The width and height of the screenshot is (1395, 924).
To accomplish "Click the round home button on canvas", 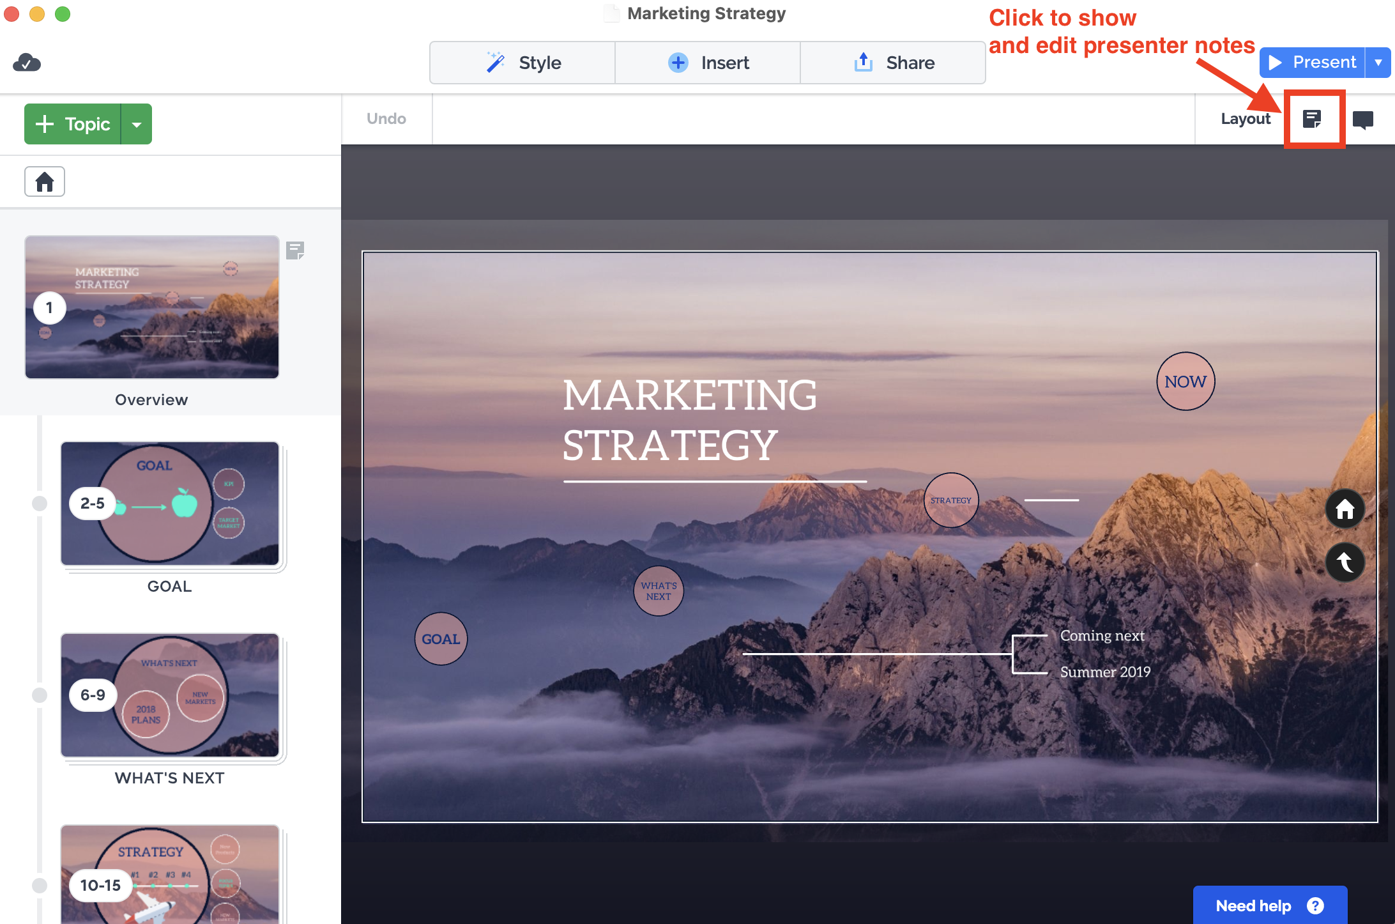I will click(x=1345, y=509).
